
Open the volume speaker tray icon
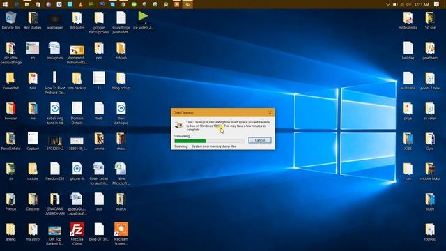[409, 5]
